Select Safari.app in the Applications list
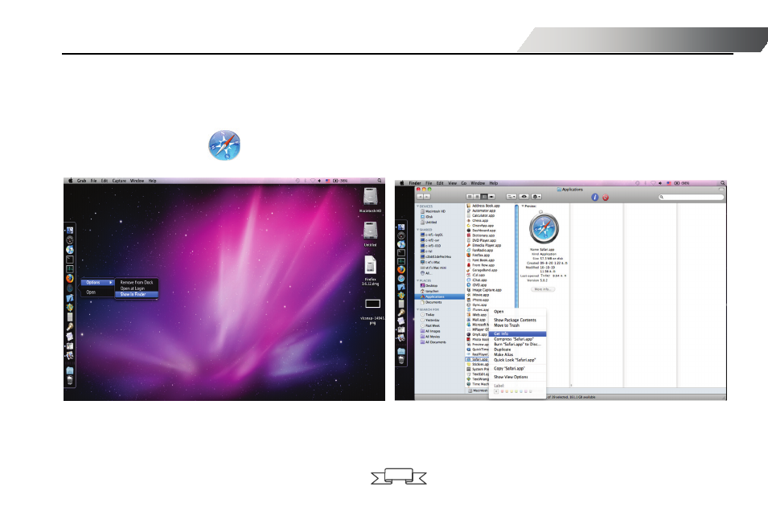 click(477, 359)
